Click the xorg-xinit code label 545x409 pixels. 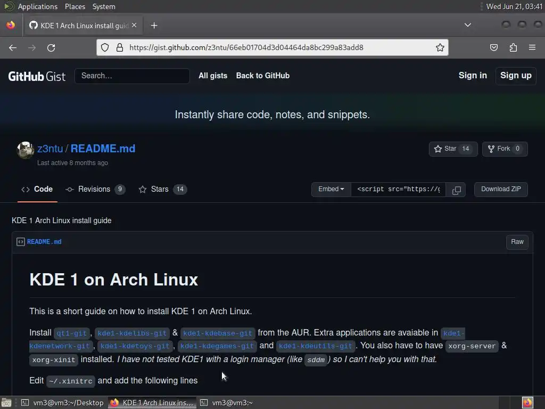[x=54, y=359]
